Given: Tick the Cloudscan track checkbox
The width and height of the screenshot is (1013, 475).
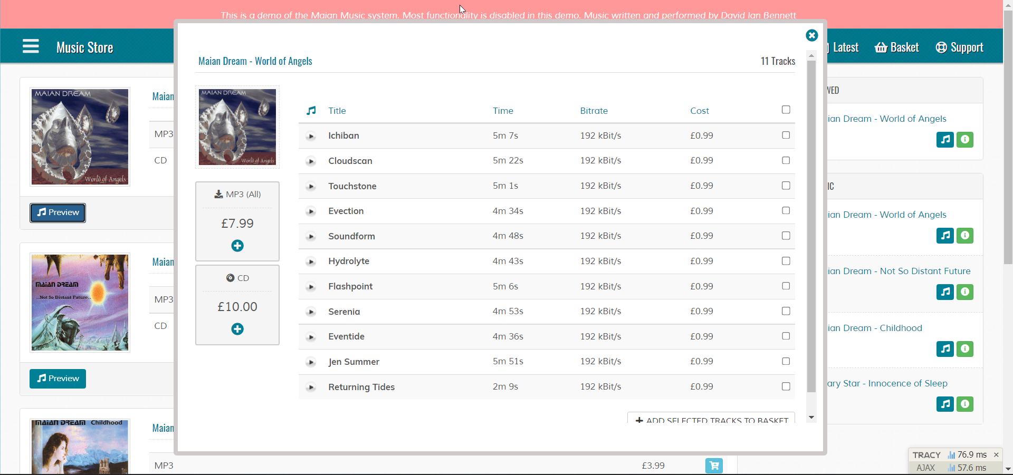Looking at the screenshot, I should click(786, 160).
